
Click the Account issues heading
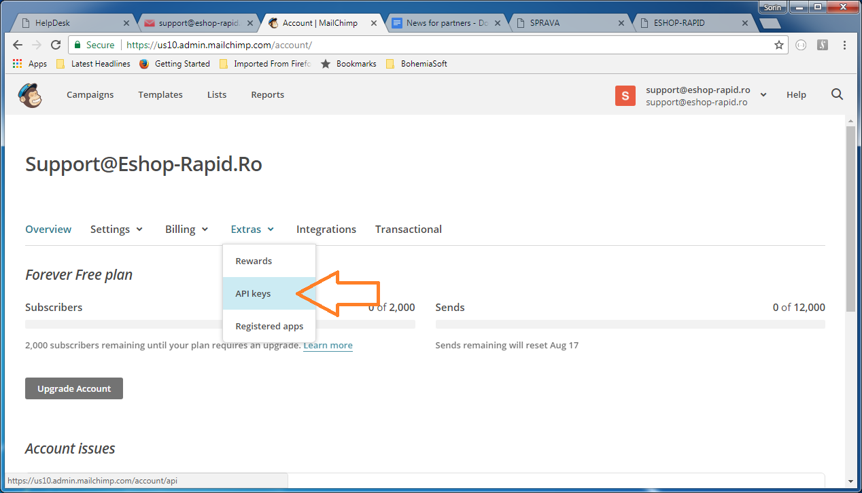point(70,449)
